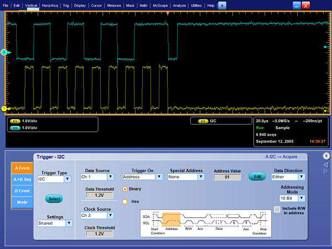Click the channel 2 ground marker on waveform

pyautogui.click(x=4, y=52)
